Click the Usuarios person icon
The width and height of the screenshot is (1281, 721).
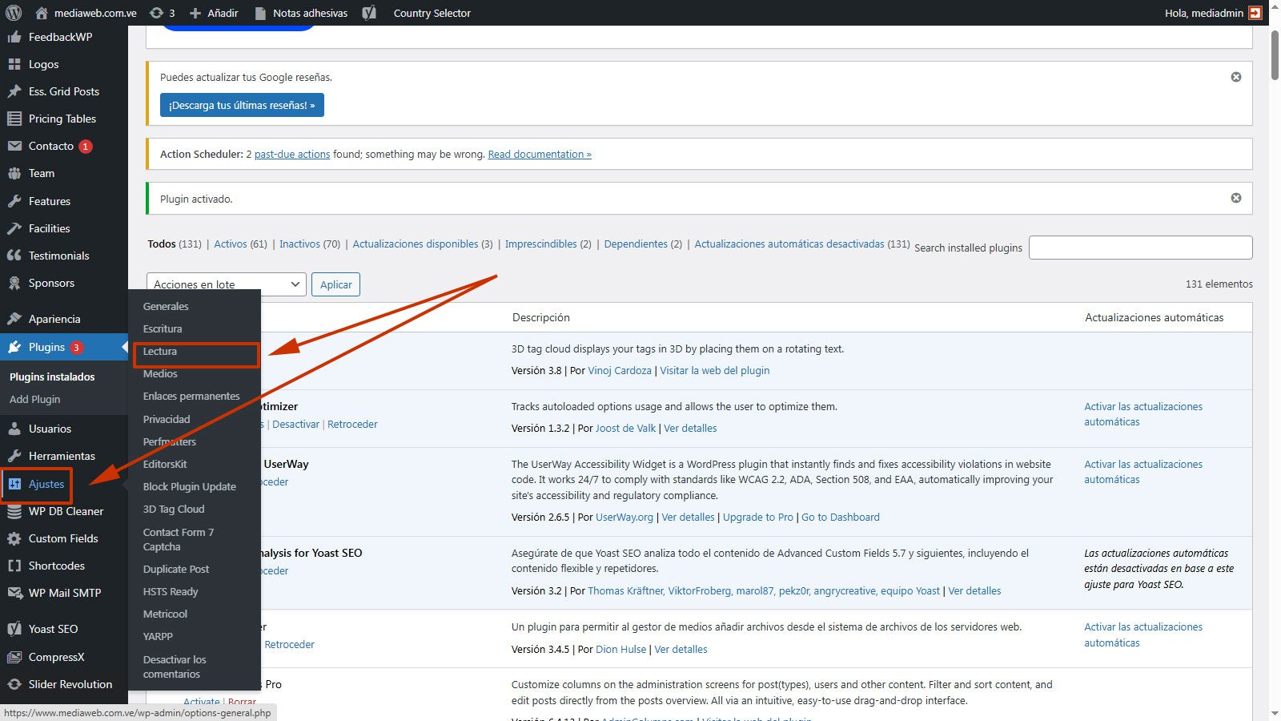[14, 429]
